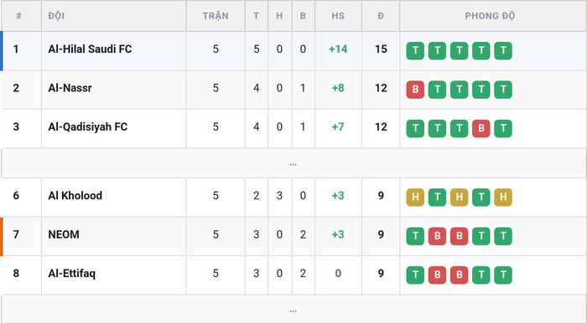Viewport: 587px width, 324px height.
Task: Click the red B form badge for Al-Qadisiyah FC
Action: click(481, 128)
